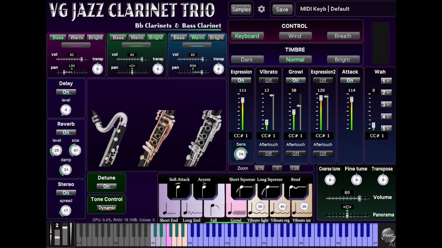Click the Reverb level knob showing 25

tap(56, 150)
